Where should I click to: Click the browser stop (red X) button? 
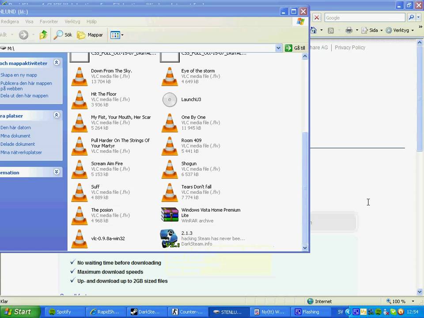(x=317, y=18)
